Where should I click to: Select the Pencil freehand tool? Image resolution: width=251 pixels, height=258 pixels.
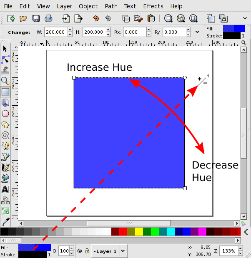click(x=5, y=146)
